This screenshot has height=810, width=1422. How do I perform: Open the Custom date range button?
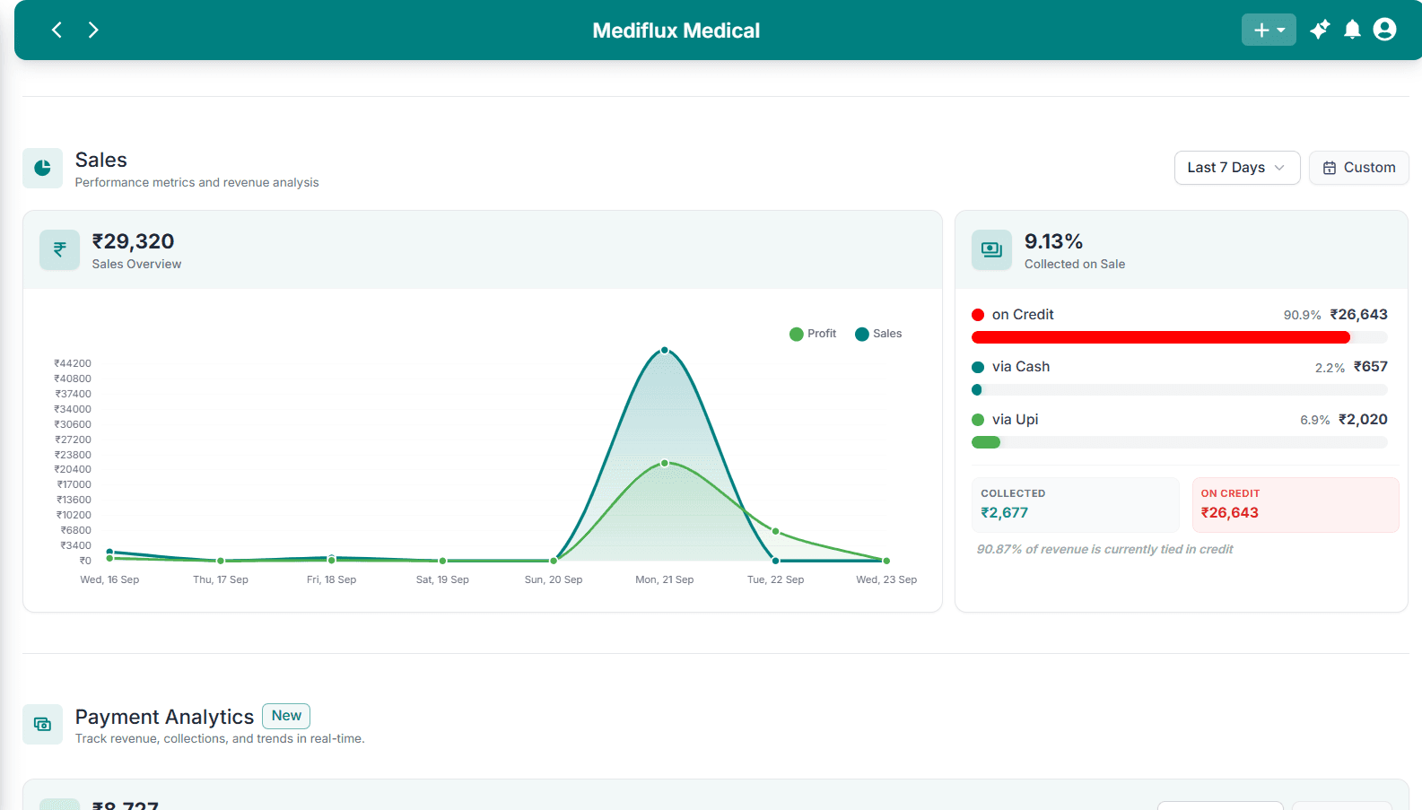[x=1359, y=168]
